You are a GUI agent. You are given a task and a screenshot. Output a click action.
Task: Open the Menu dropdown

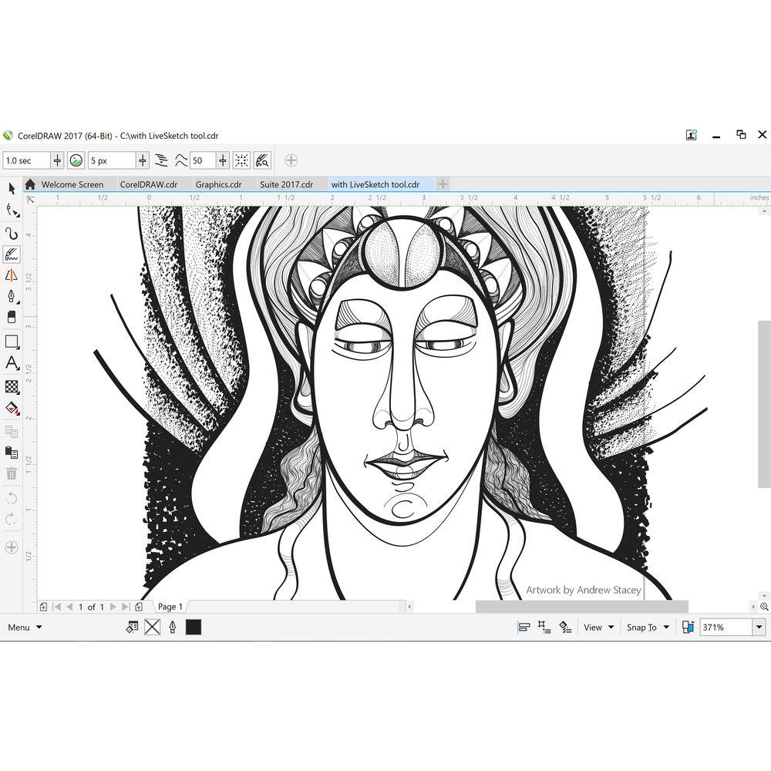tap(25, 628)
